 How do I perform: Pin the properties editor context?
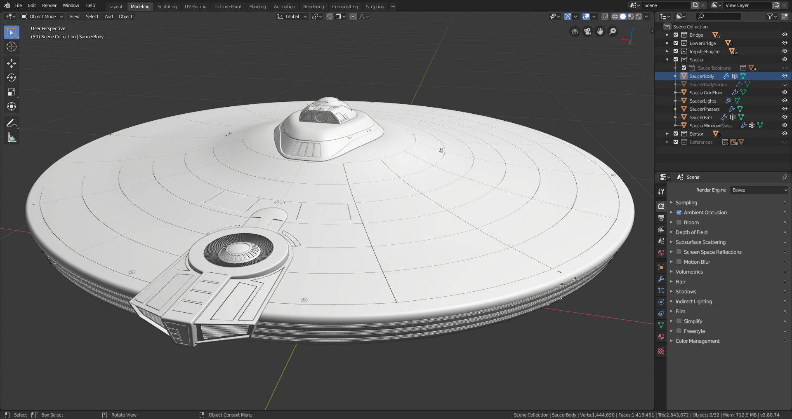[784, 177]
